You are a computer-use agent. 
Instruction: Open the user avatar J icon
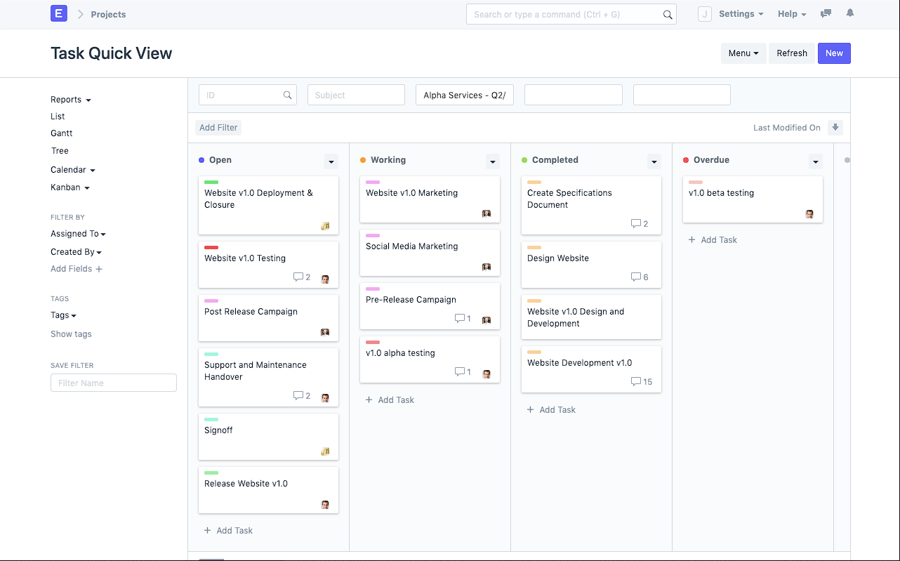(x=705, y=14)
